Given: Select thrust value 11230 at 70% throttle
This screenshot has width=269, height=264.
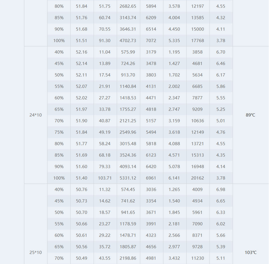Looking at the screenshot, I should pyautogui.click(x=197, y=258).
